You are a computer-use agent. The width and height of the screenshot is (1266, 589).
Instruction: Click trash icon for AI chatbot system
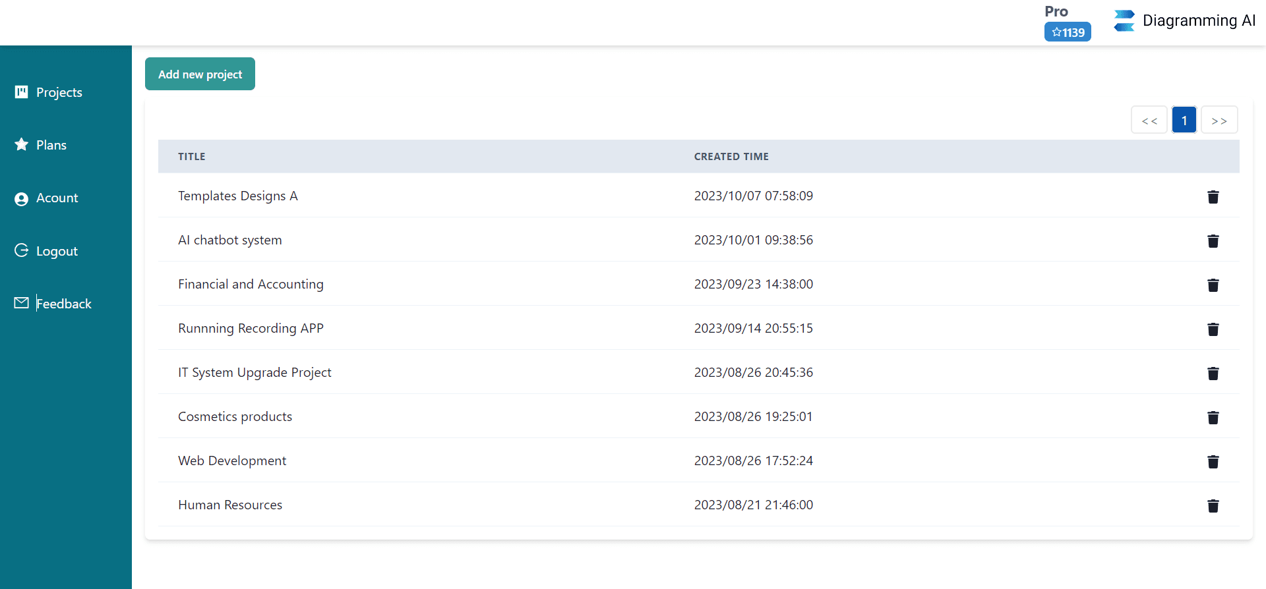pos(1213,241)
